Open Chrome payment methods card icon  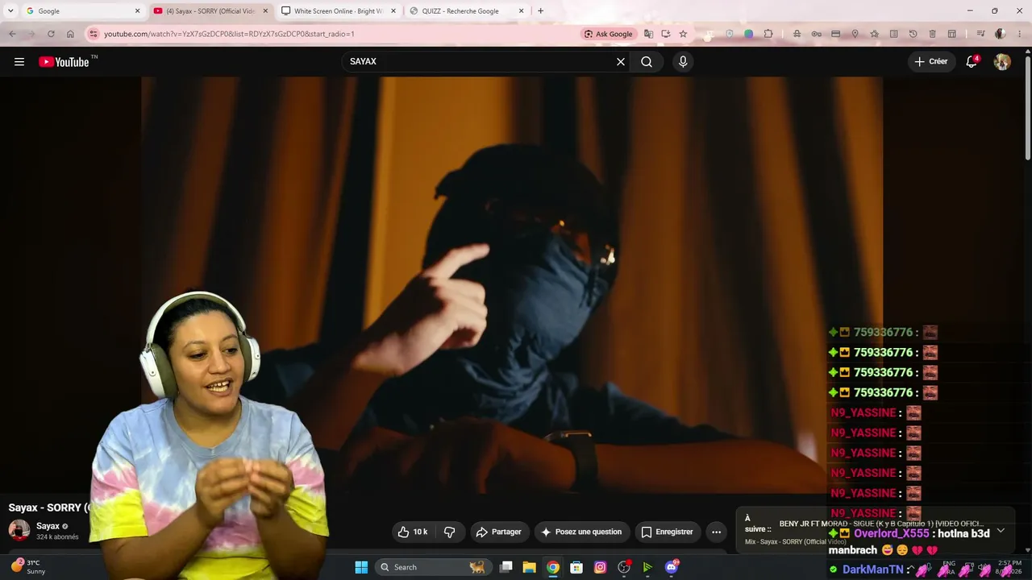pos(835,34)
